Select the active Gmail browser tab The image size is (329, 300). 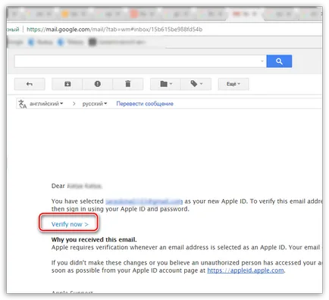click(x=245, y=14)
